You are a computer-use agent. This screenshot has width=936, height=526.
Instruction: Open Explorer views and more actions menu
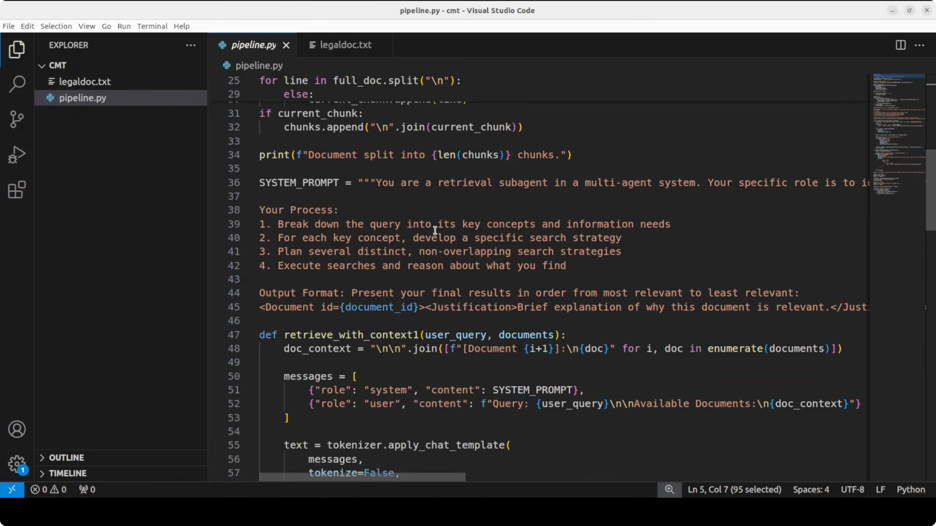(191, 45)
